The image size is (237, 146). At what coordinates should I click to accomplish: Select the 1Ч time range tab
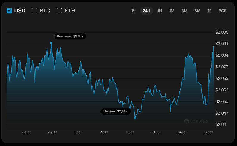click(x=133, y=11)
